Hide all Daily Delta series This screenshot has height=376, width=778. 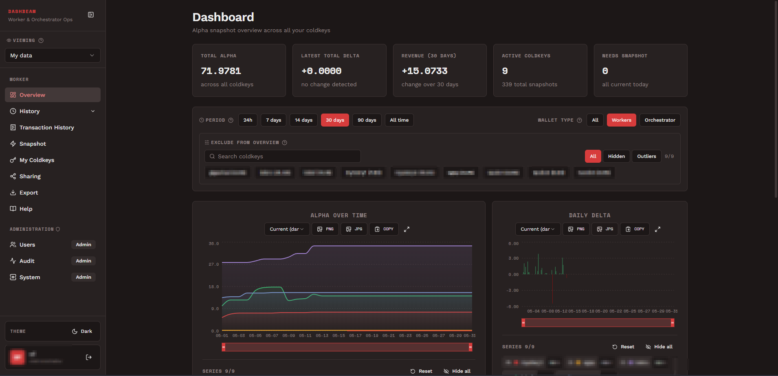[659, 347]
